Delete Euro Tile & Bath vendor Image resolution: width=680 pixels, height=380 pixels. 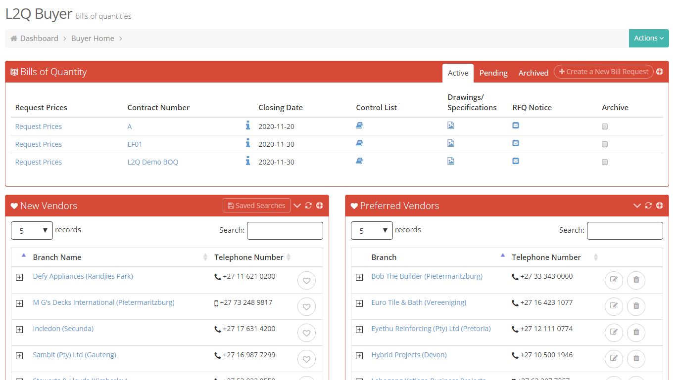(x=636, y=306)
